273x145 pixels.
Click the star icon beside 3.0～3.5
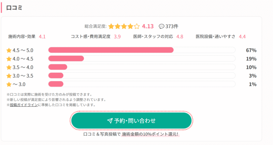click(9, 76)
